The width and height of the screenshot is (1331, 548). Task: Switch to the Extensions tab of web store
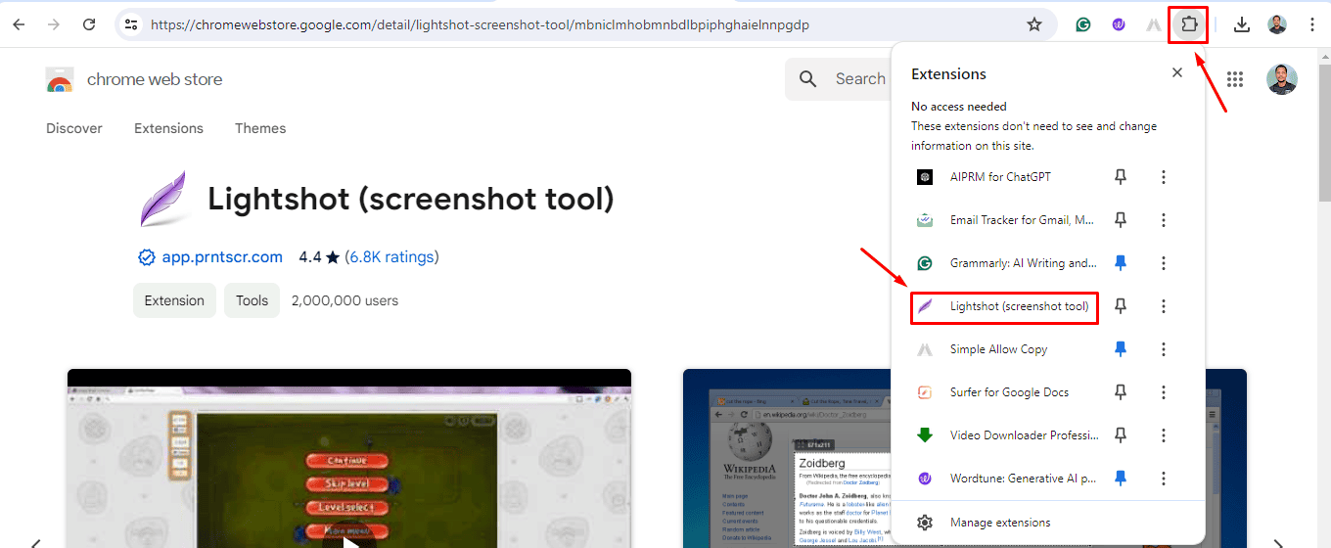tap(168, 128)
